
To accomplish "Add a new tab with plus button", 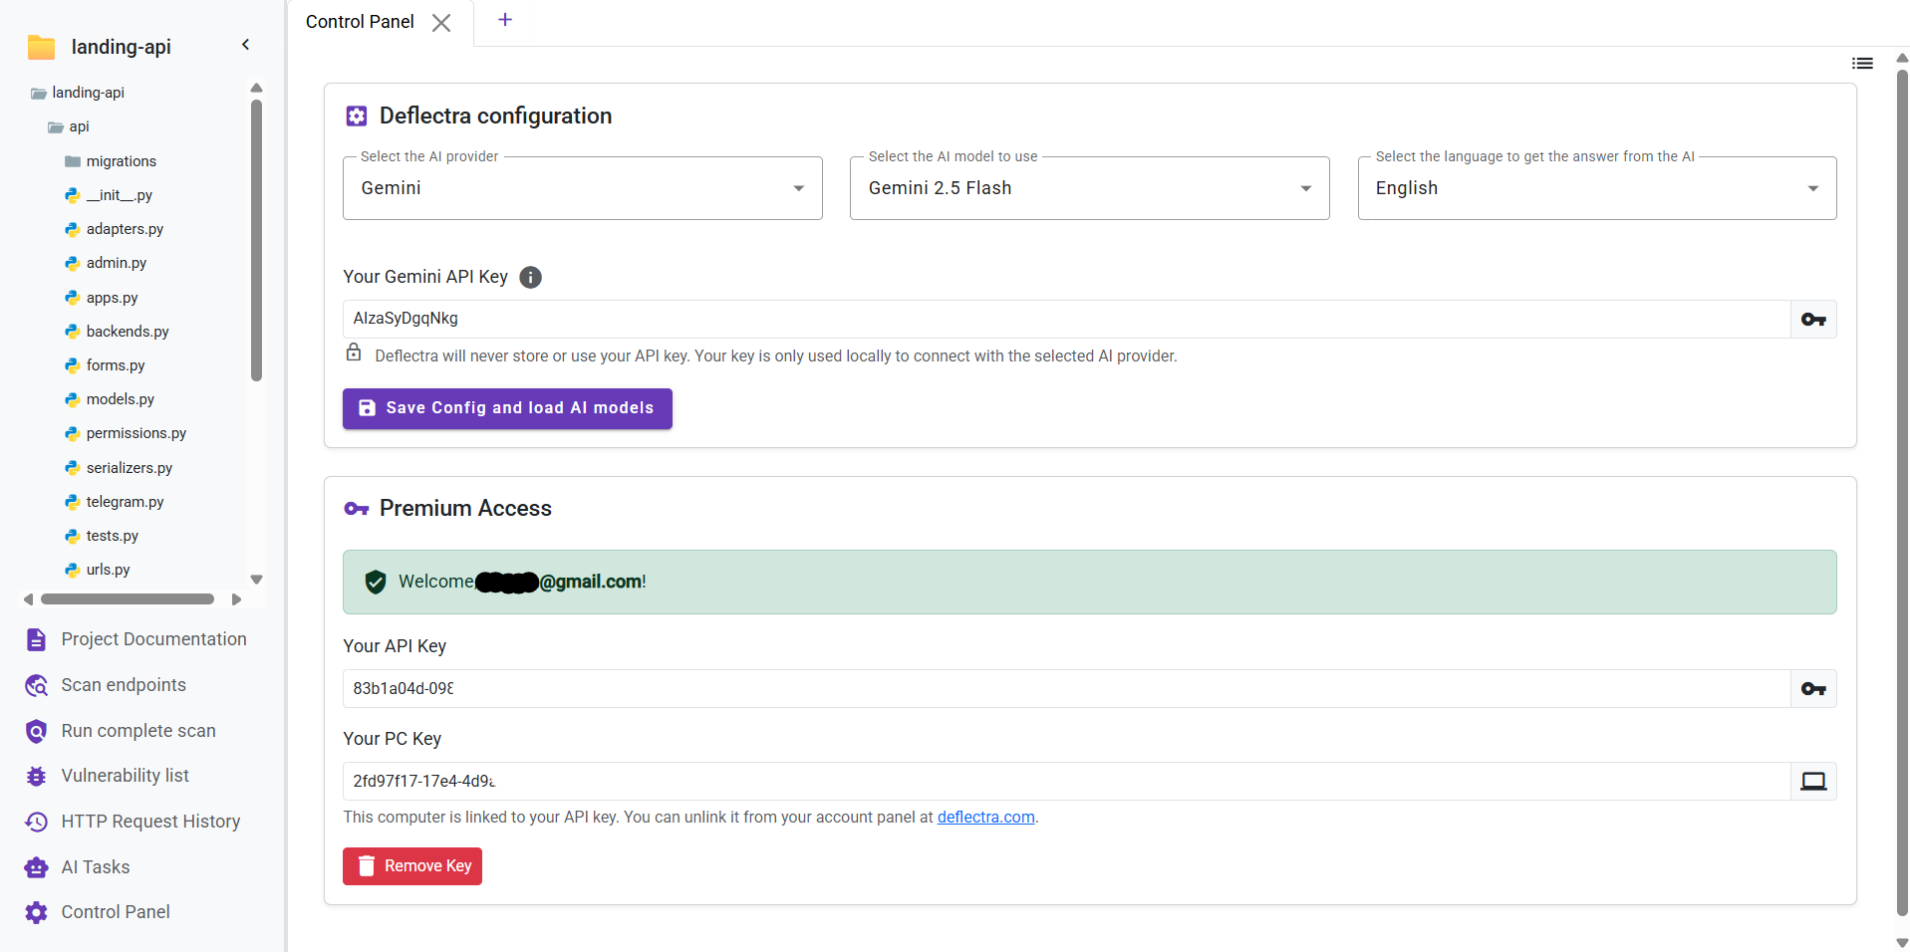I will [505, 20].
